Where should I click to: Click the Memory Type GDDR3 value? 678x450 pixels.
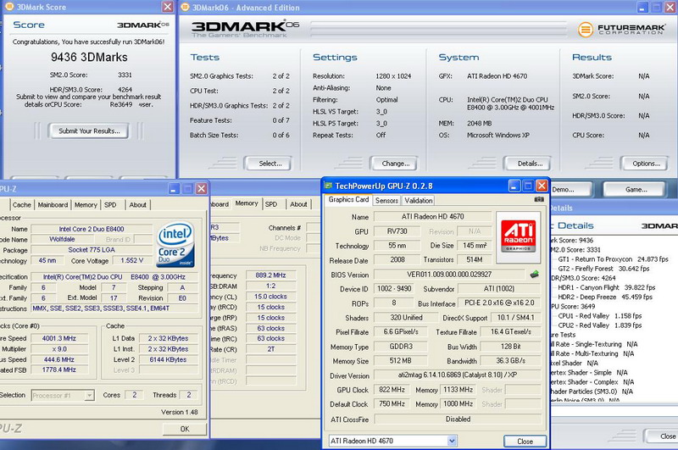coord(400,347)
